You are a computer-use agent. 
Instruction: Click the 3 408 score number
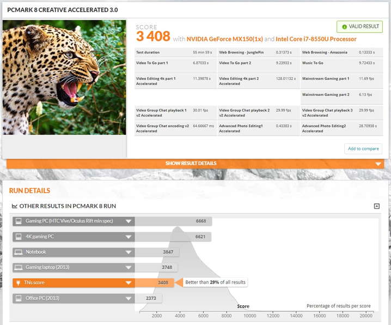pos(153,37)
